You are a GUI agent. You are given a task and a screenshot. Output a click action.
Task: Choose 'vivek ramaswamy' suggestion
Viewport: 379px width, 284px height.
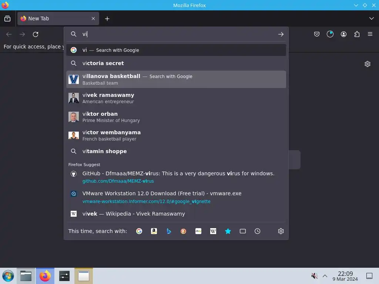point(176,98)
